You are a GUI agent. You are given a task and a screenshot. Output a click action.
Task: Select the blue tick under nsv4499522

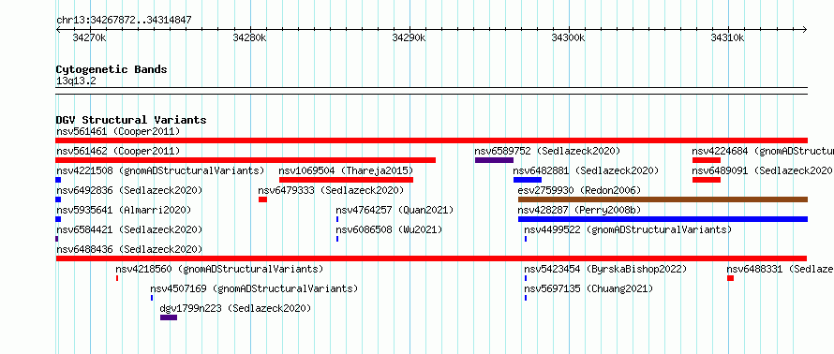click(526, 239)
